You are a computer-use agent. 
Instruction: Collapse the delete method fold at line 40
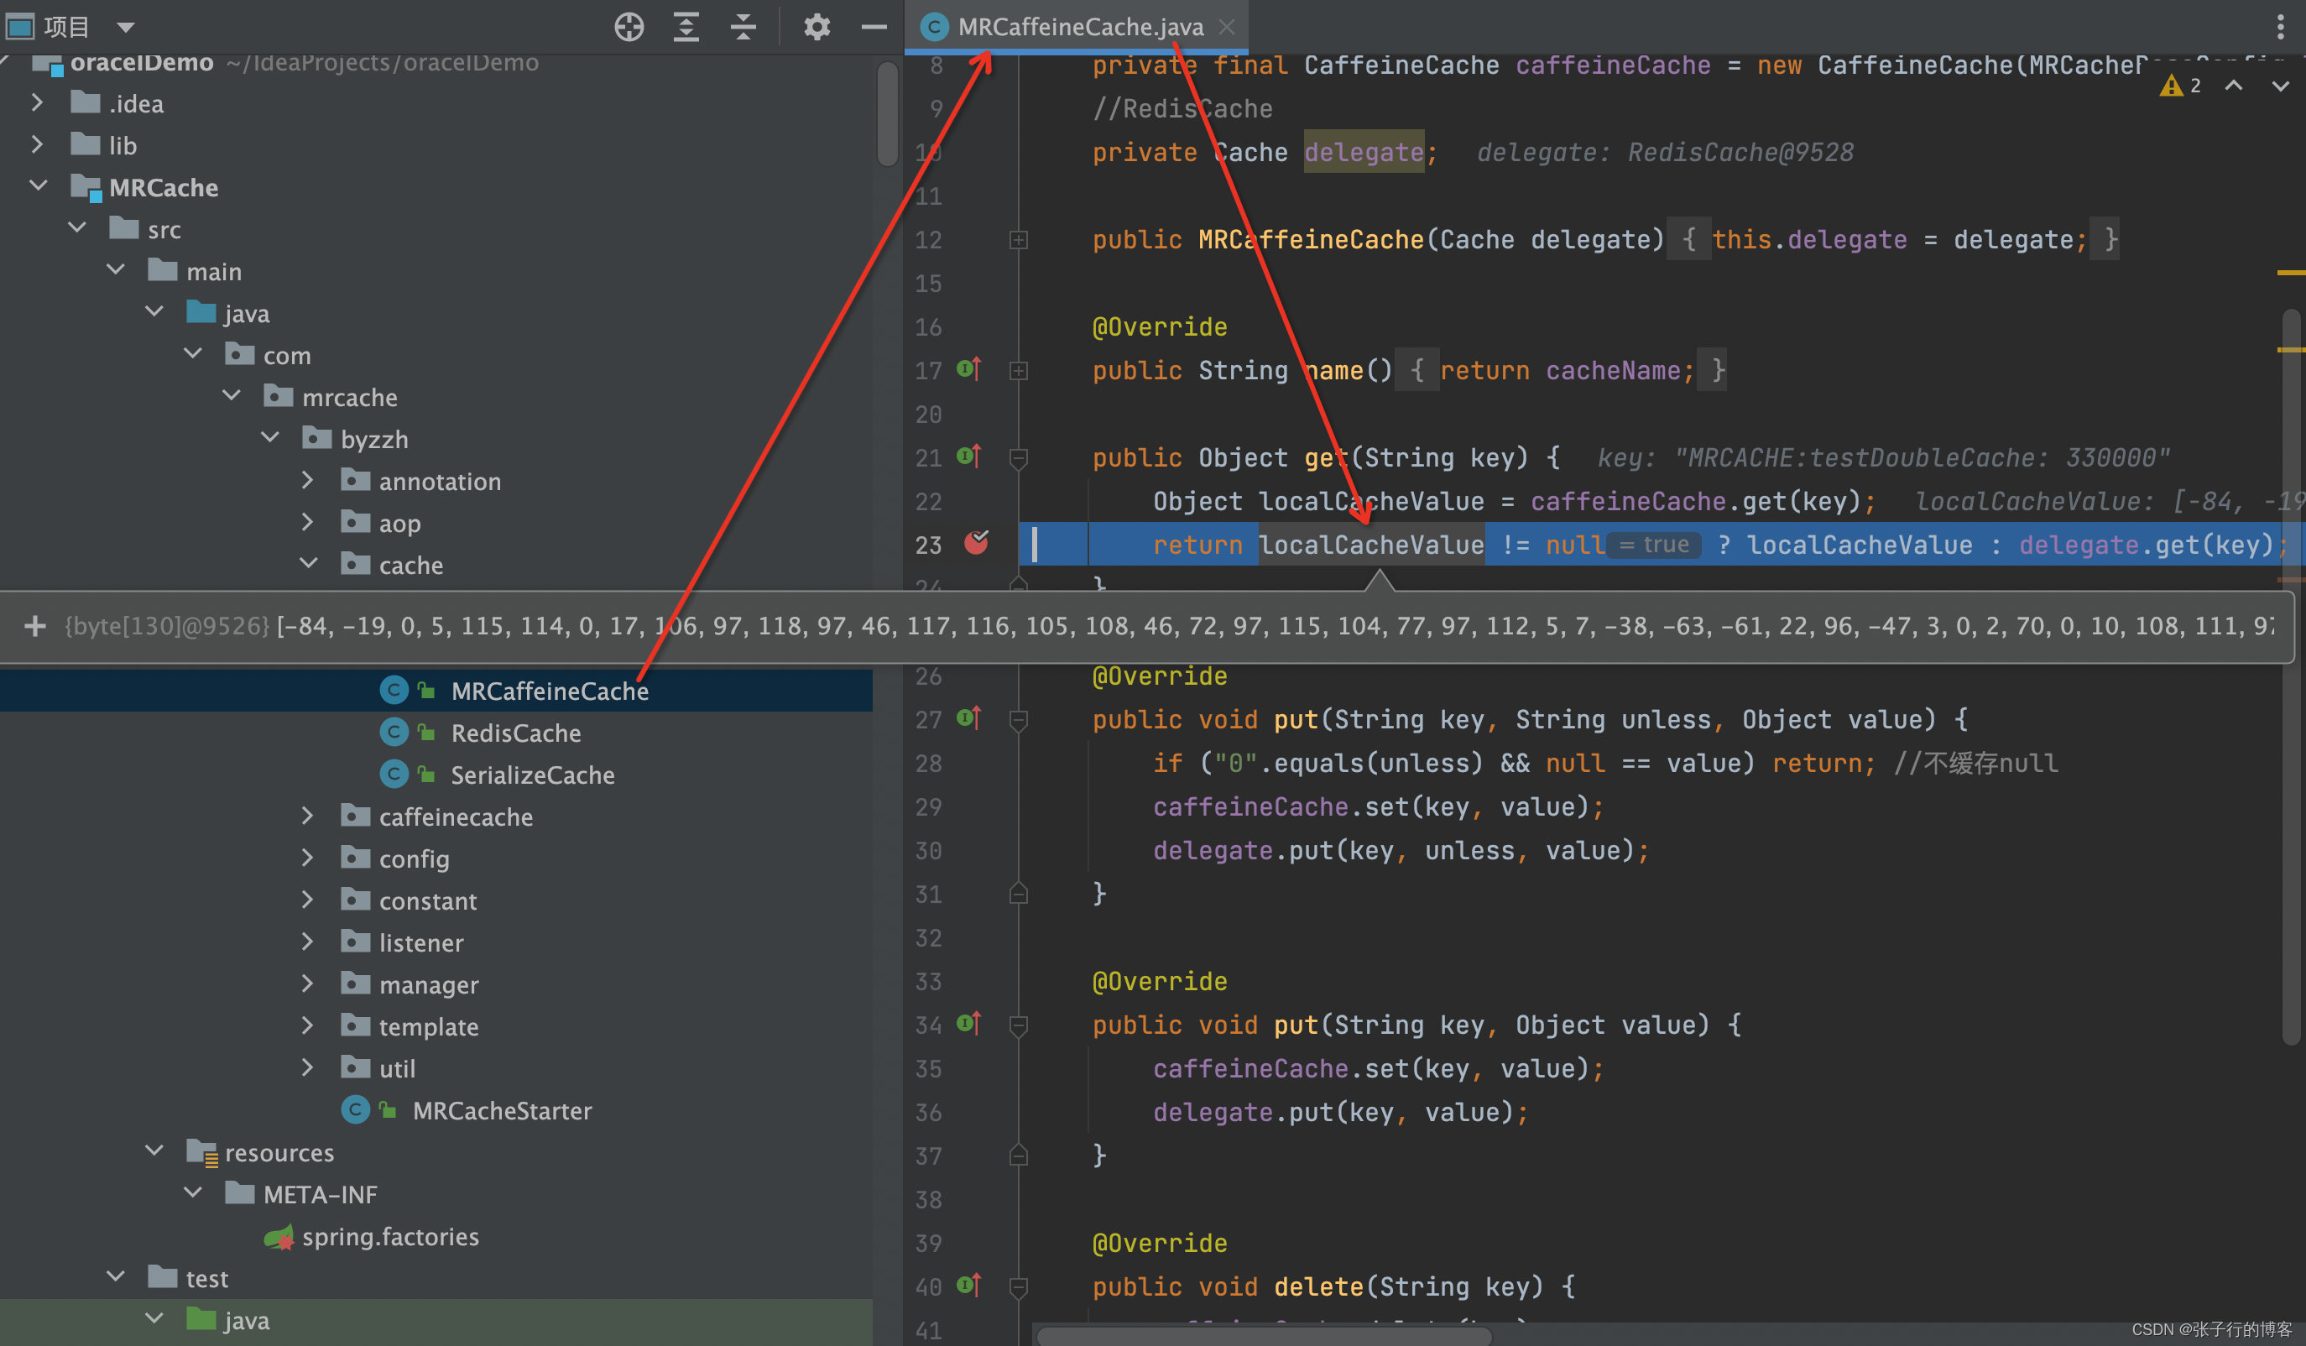[x=1018, y=1287]
